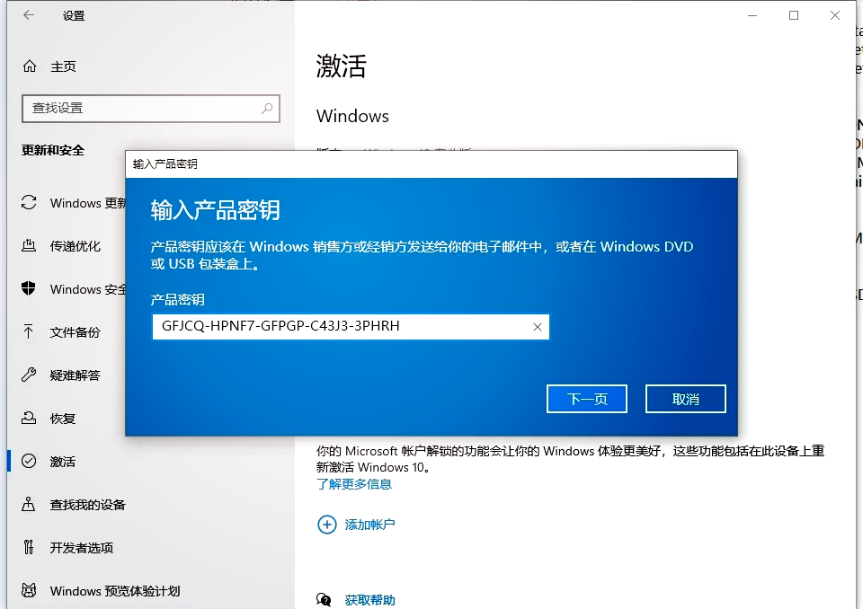Click the plus circle beside 添加帐户
The height and width of the screenshot is (609, 863).
click(327, 525)
